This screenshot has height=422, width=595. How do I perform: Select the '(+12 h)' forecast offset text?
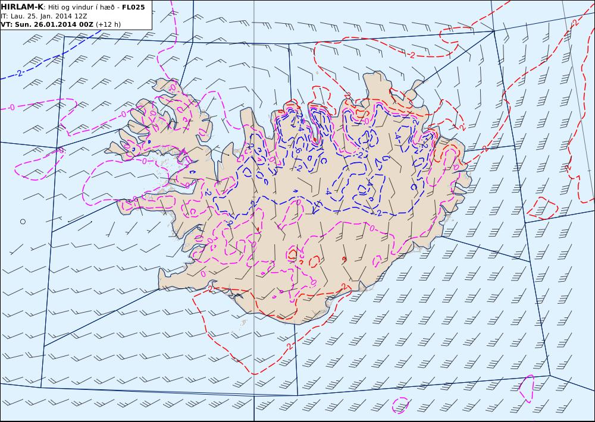pos(108,24)
